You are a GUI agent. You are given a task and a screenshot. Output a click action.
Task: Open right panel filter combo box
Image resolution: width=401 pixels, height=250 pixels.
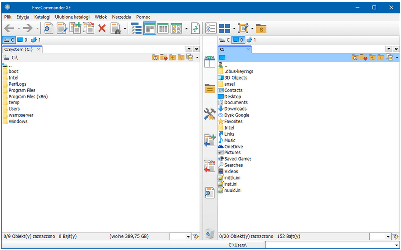click(x=380, y=237)
